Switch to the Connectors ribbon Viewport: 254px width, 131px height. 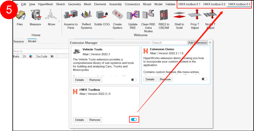(132, 4)
